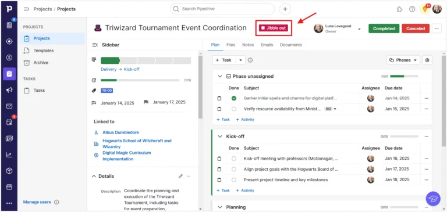The image size is (447, 212).
Task: Mark Verify resource availability task done
Action: click(234, 109)
